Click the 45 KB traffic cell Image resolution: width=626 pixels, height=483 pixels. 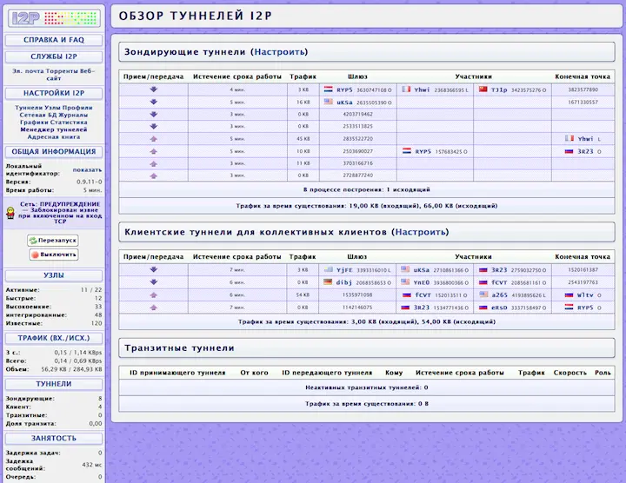click(303, 139)
